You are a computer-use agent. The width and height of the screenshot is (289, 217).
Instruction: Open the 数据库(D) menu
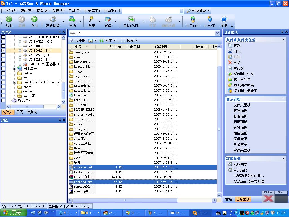tap(92, 11)
